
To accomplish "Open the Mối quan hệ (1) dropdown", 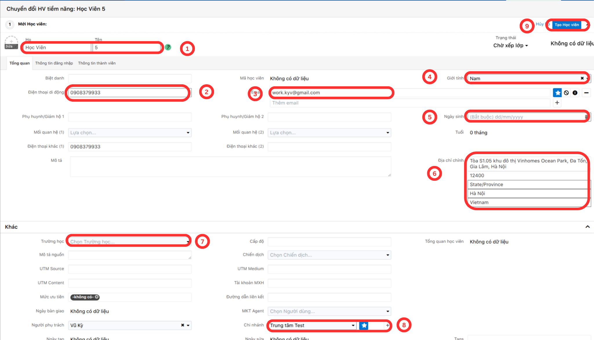I will pyautogui.click(x=130, y=133).
